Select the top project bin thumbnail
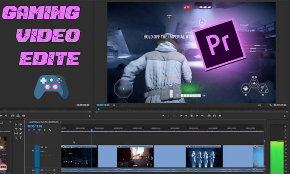The height and width of the screenshot is (174, 290). (3, 145)
